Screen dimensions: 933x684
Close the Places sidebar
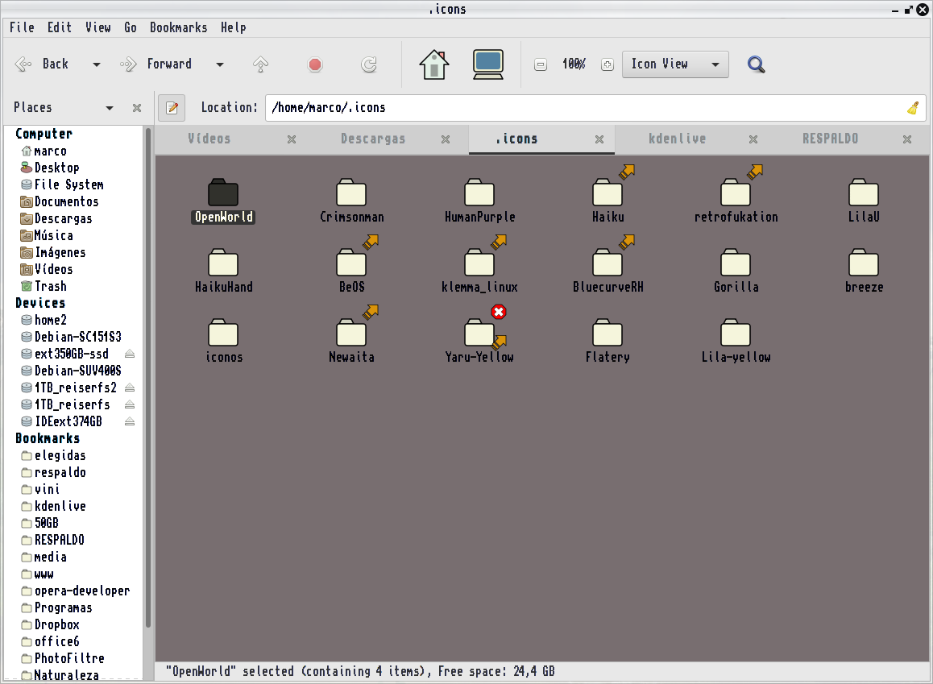[137, 108]
